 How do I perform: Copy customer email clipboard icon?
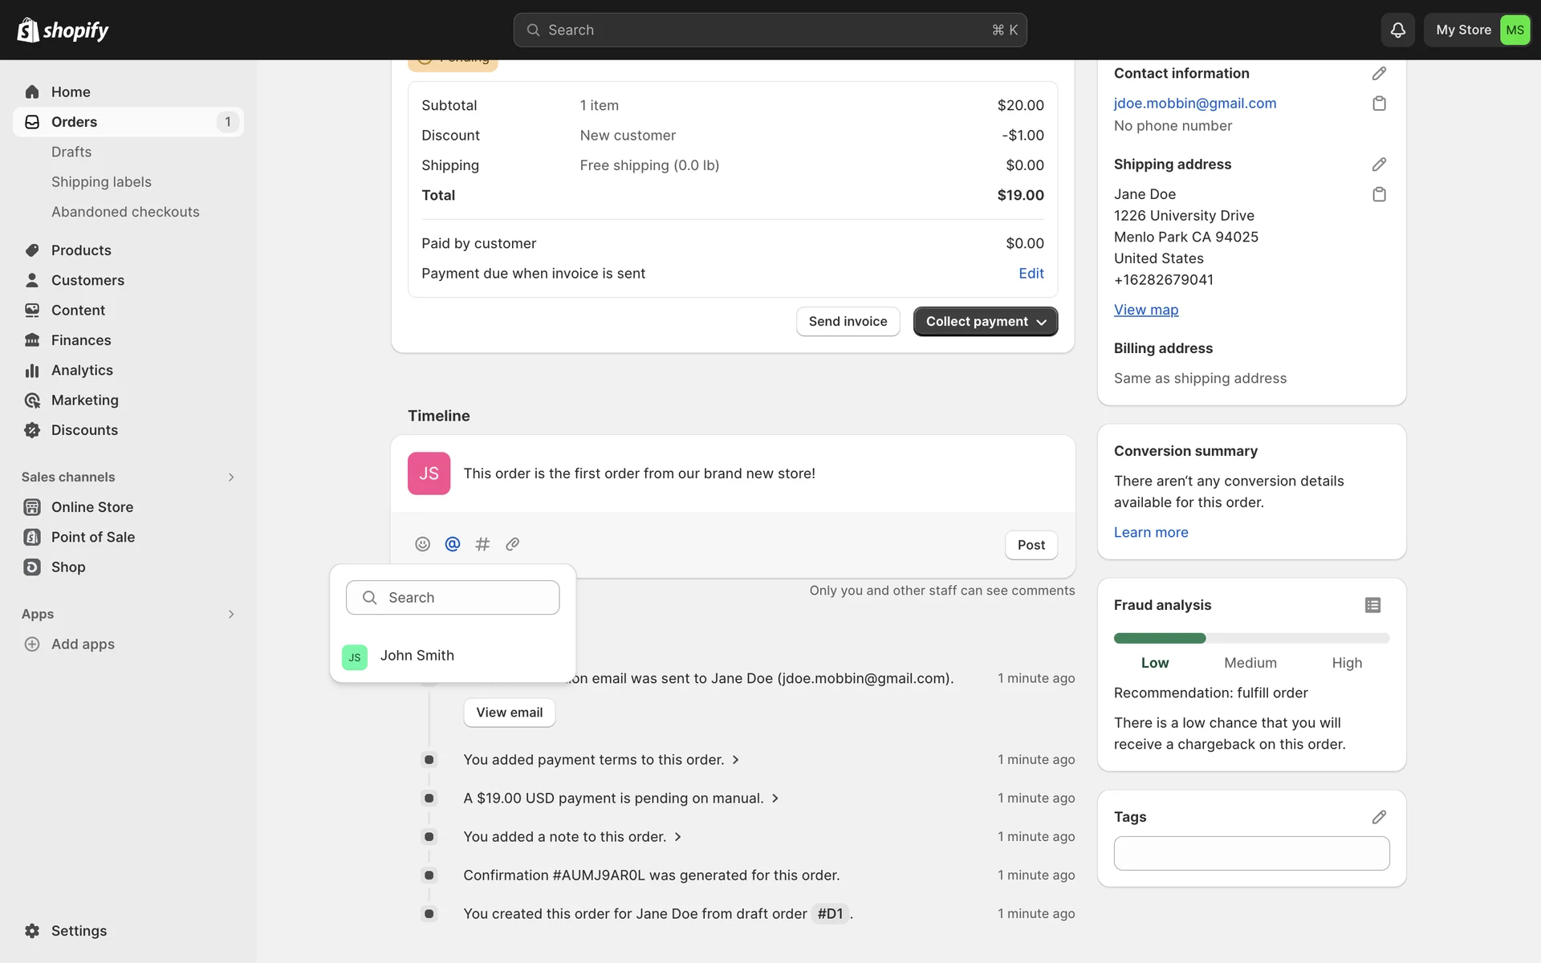point(1379,104)
